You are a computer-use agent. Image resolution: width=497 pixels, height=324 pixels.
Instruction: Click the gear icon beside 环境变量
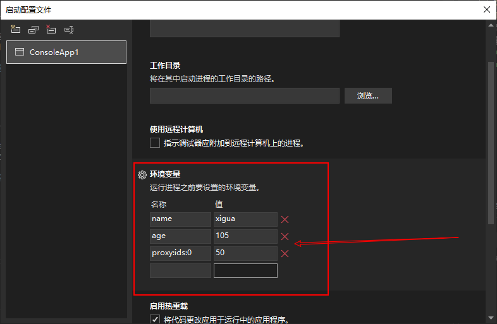coord(142,174)
